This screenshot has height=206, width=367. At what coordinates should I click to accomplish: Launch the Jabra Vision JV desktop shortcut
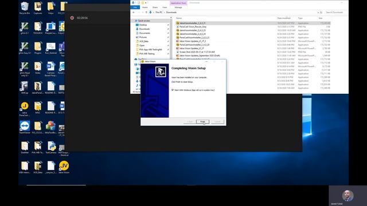64,167
